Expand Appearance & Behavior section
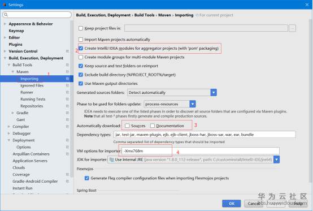Image resolution: width=313 pixels, height=211 pixels. click(x=5, y=24)
